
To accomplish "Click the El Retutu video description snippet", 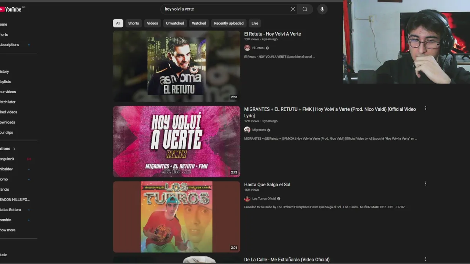I will pyautogui.click(x=279, y=57).
